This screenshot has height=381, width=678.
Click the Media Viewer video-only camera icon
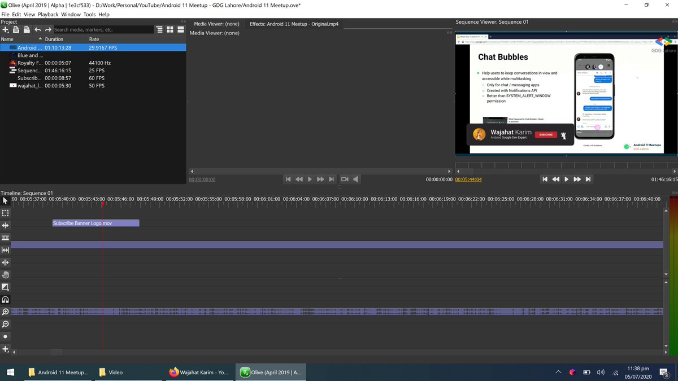point(345,179)
